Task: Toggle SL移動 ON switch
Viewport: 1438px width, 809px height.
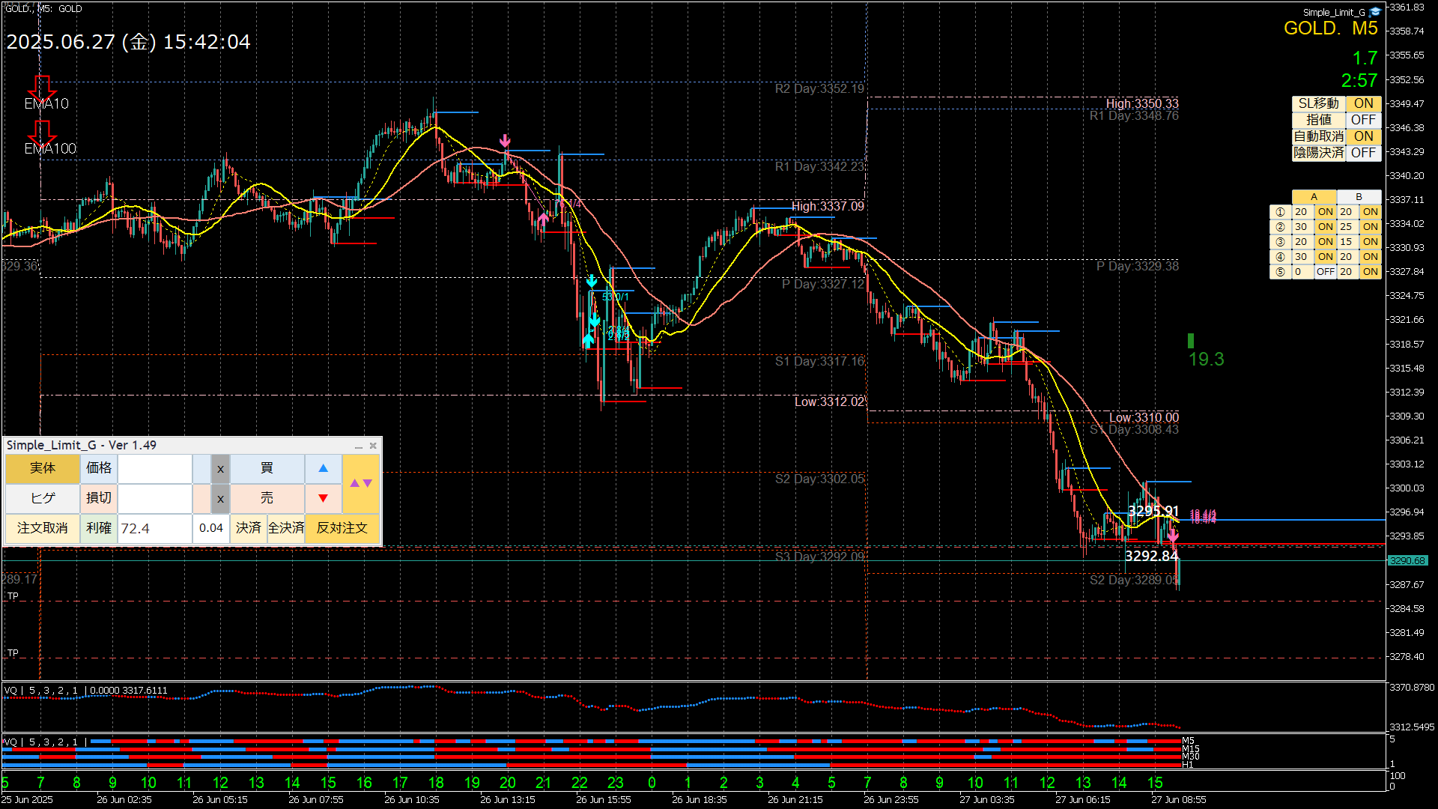Action: [x=1363, y=103]
